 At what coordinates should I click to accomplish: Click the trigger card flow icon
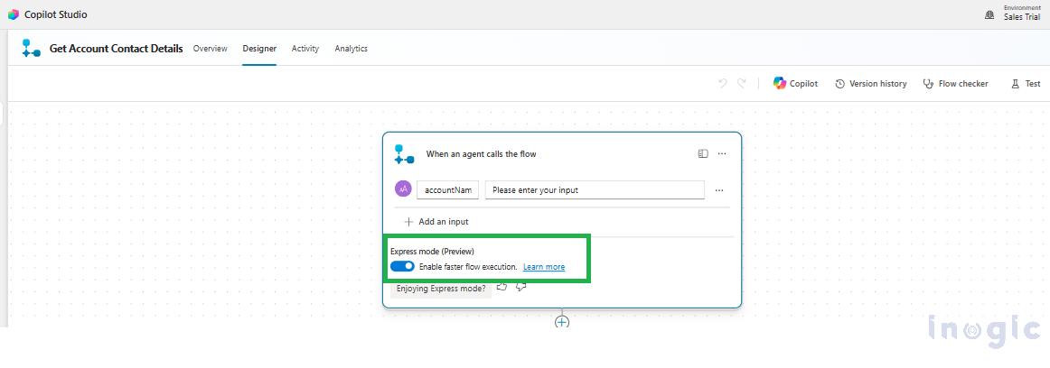click(x=405, y=154)
